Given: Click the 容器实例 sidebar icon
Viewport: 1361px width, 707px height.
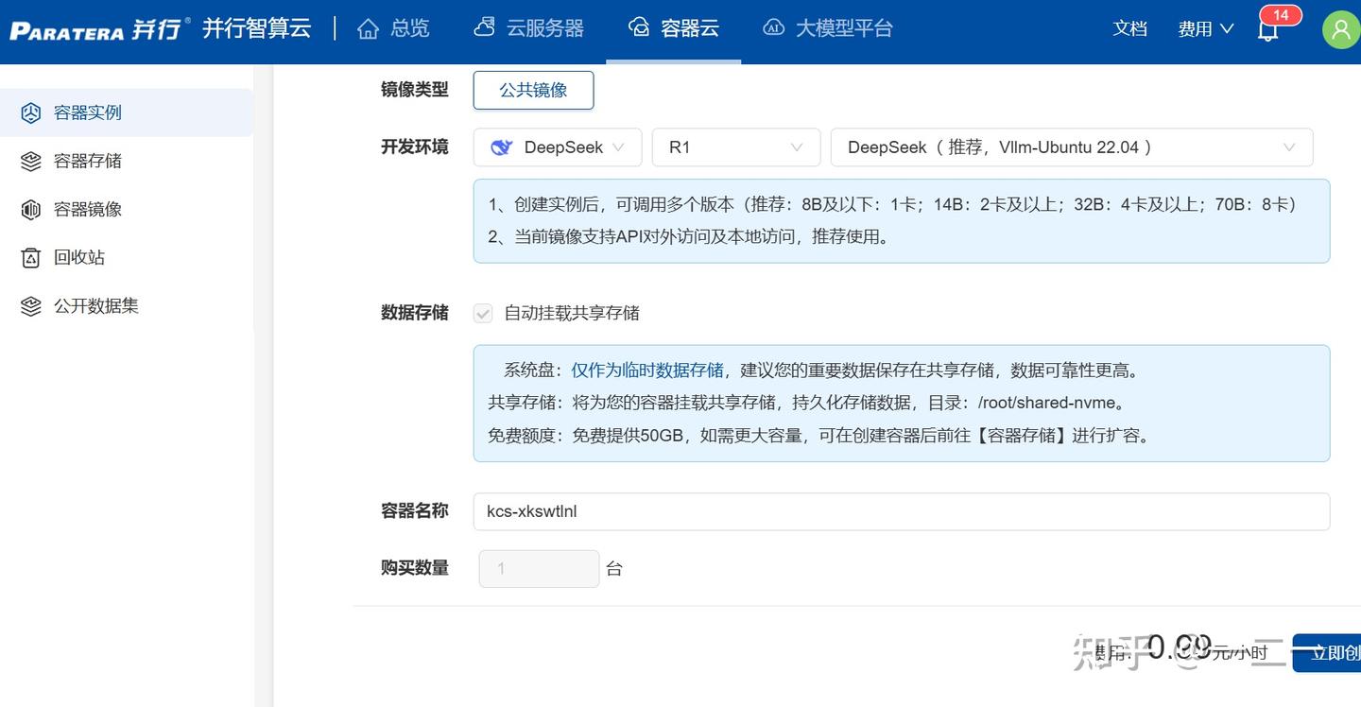Looking at the screenshot, I should [x=31, y=112].
